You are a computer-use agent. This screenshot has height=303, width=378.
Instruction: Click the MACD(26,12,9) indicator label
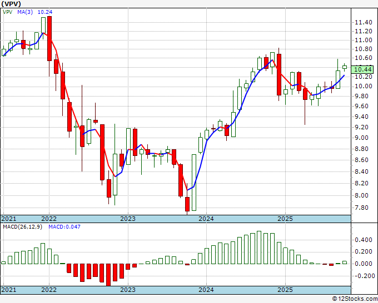click(x=22, y=227)
